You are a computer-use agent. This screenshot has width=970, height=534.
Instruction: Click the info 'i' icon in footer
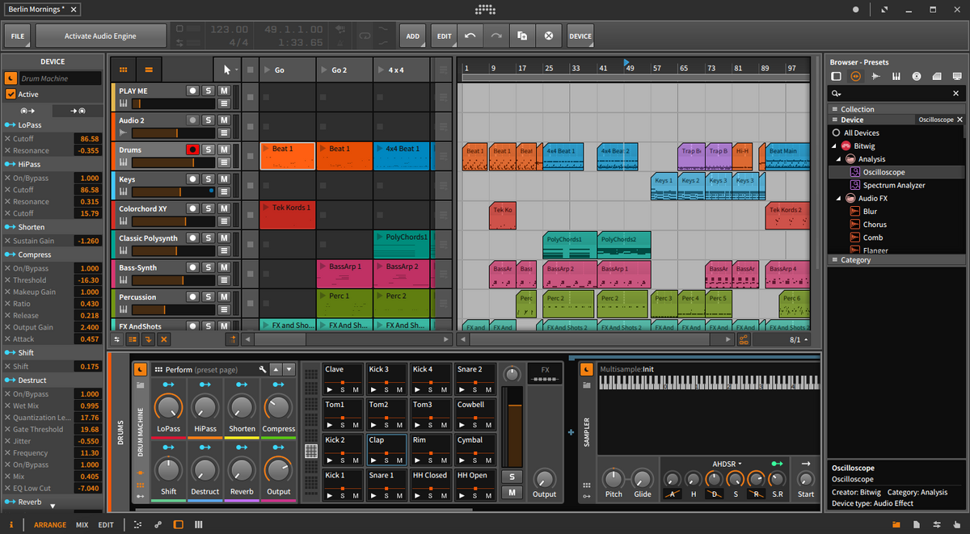click(12, 525)
